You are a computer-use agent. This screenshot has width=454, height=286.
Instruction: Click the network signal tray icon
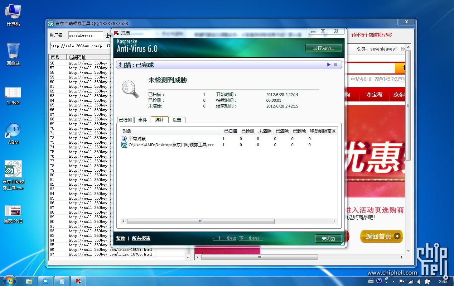(411, 282)
